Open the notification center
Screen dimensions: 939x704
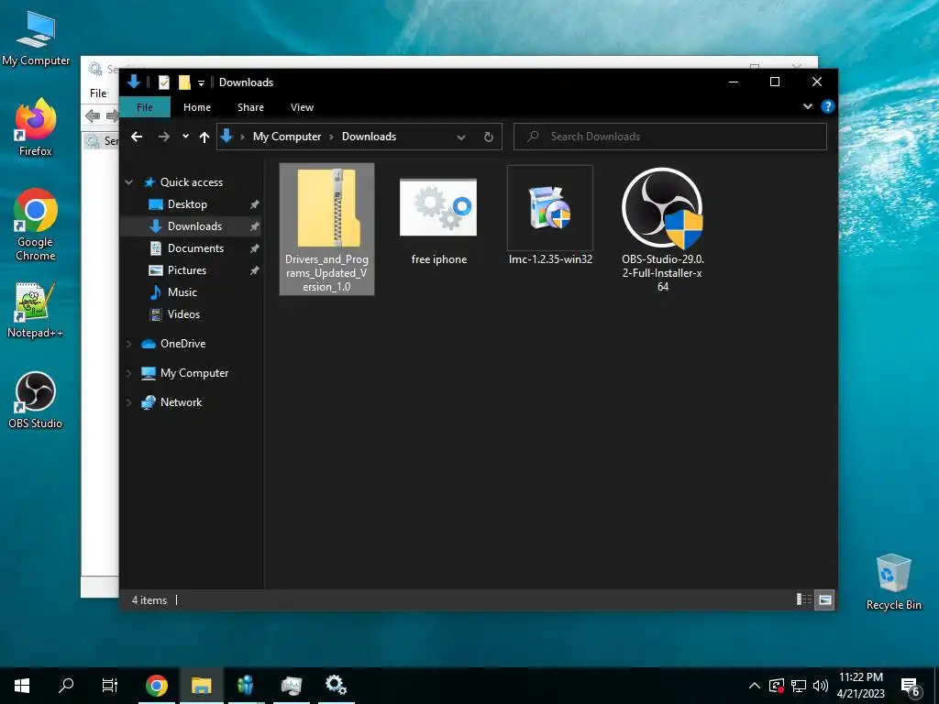pyautogui.click(x=911, y=687)
